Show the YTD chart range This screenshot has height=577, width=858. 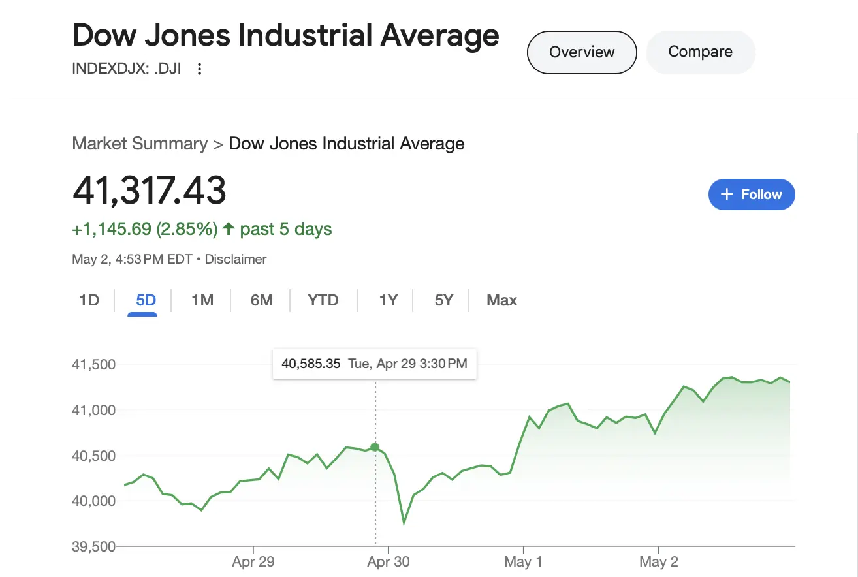coord(323,300)
